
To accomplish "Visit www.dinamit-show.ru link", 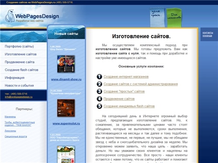I will pos(66,80).
